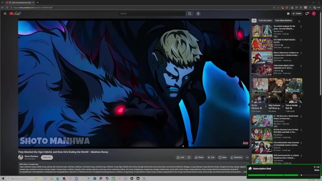Activate voice search microphone

[198, 14]
